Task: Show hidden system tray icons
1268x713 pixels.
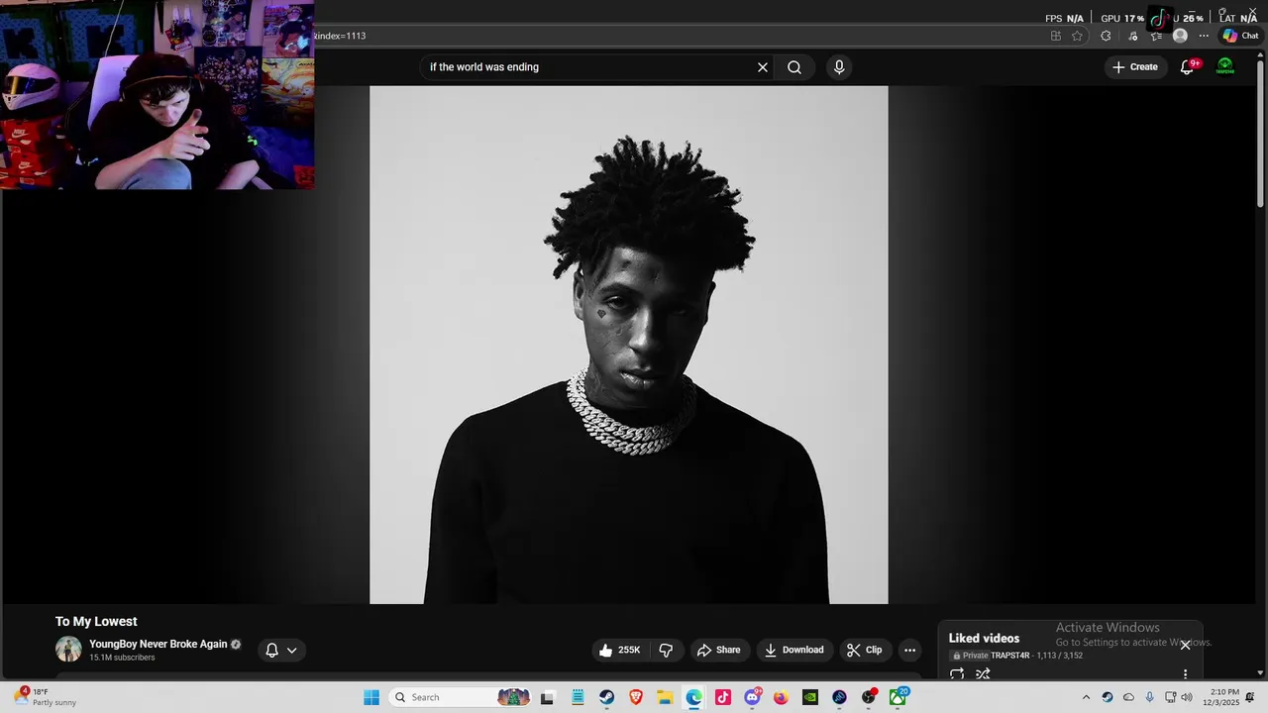Action: pyautogui.click(x=1086, y=697)
